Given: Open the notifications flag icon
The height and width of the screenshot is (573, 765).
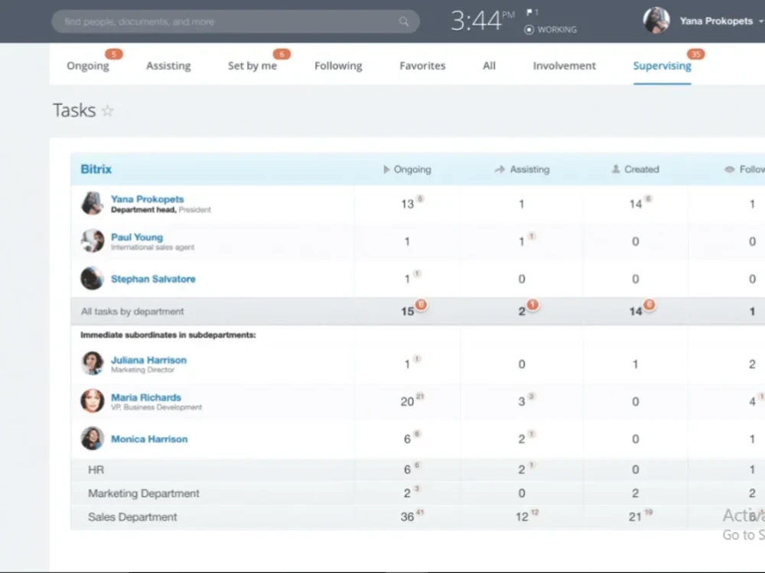Looking at the screenshot, I should pyautogui.click(x=530, y=13).
